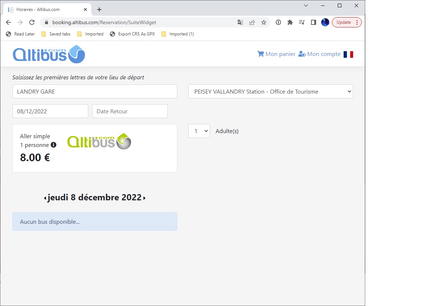Viewport: 422px width, 306px height.
Task: Click the jeudi 8 décembre 2022 heading
Action: click(95, 197)
